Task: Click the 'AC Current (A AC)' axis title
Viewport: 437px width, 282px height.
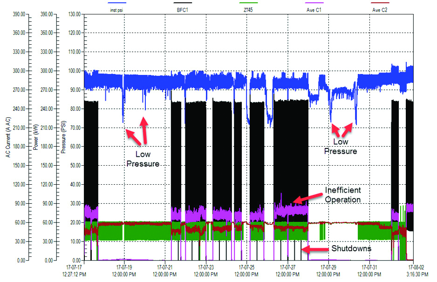Action: 8,137
